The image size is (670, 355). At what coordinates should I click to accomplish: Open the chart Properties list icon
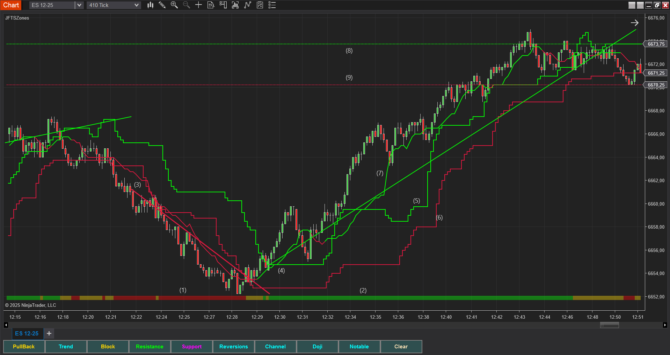tap(272, 5)
